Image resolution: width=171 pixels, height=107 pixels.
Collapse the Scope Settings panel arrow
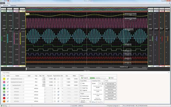pos(169,73)
